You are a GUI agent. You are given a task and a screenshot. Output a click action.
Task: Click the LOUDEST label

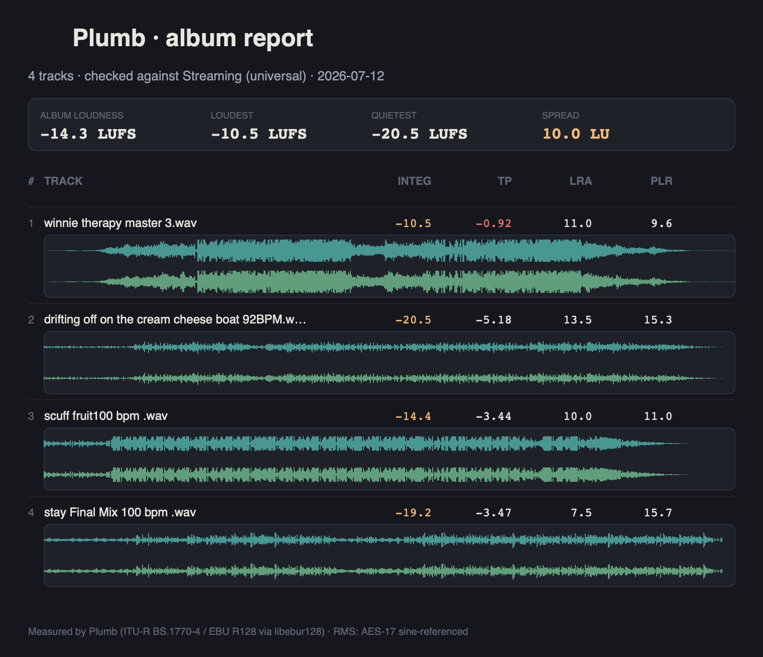[232, 115]
